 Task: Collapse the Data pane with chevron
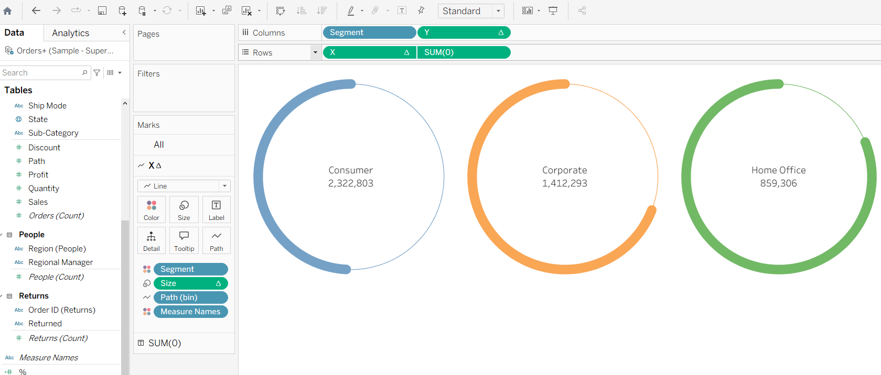pyautogui.click(x=124, y=32)
